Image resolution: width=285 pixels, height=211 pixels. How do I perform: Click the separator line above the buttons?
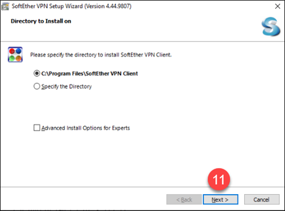[143, 187]
